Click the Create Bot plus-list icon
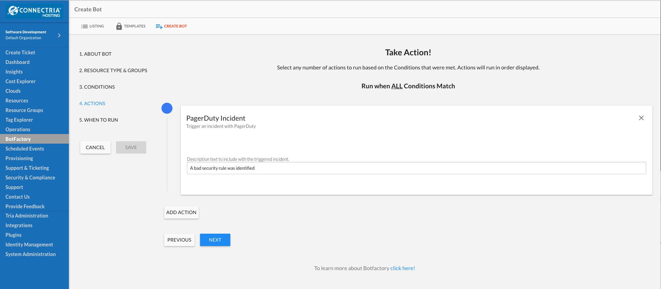Image resolution: width=661 pixels, height=289 pixels. click(159, 26)
